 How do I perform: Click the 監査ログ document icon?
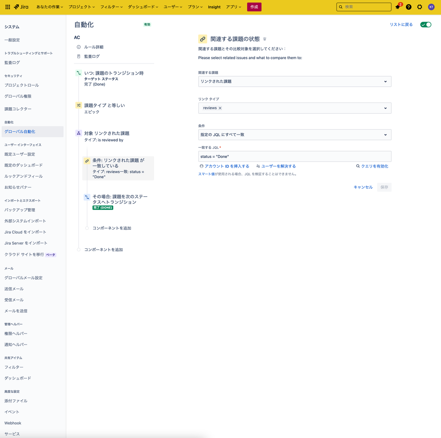78,56
